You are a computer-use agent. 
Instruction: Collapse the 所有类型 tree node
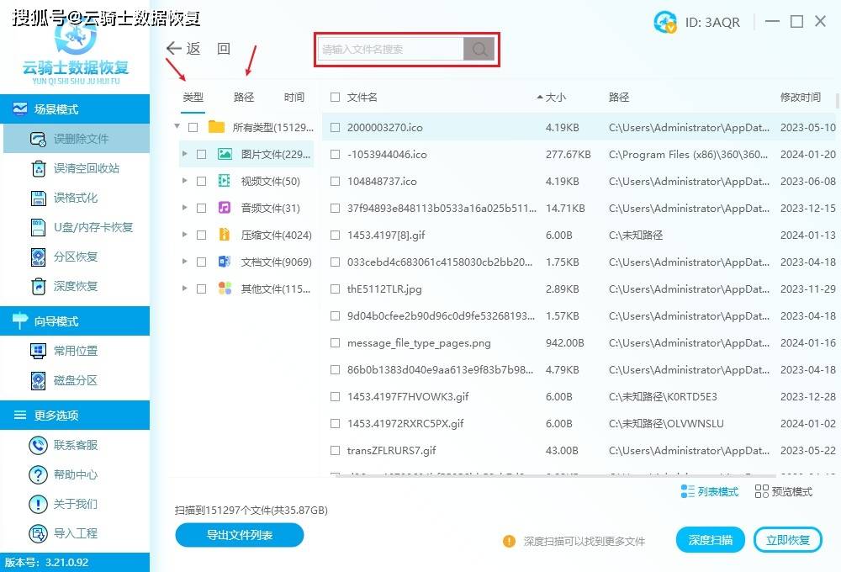point(177,127)
